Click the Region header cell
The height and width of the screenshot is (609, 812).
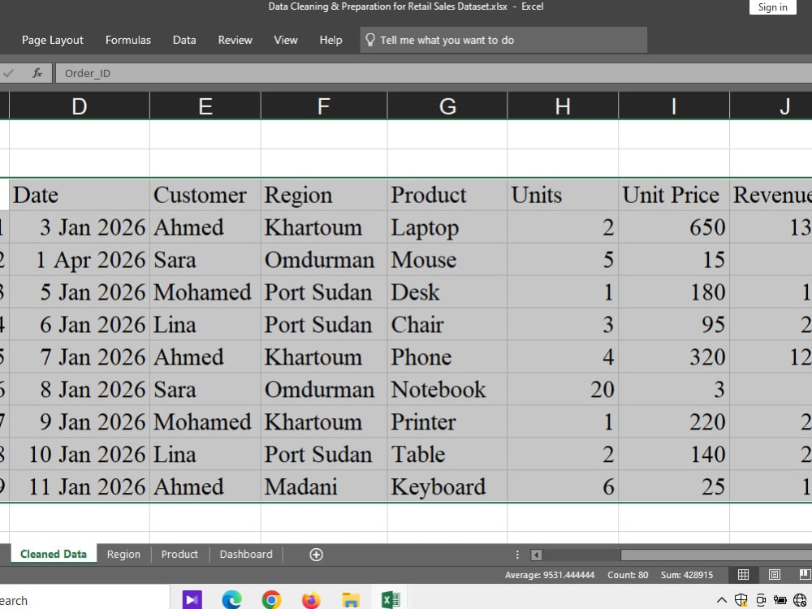click(x=324, y=195)
